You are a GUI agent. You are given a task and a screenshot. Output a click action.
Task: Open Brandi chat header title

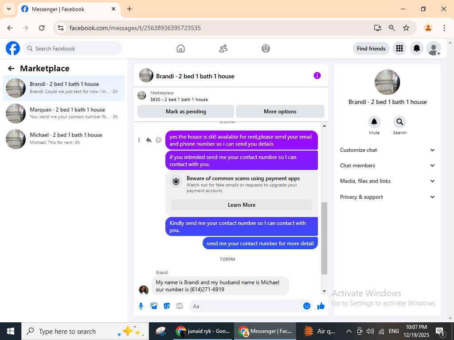point(195,76)
